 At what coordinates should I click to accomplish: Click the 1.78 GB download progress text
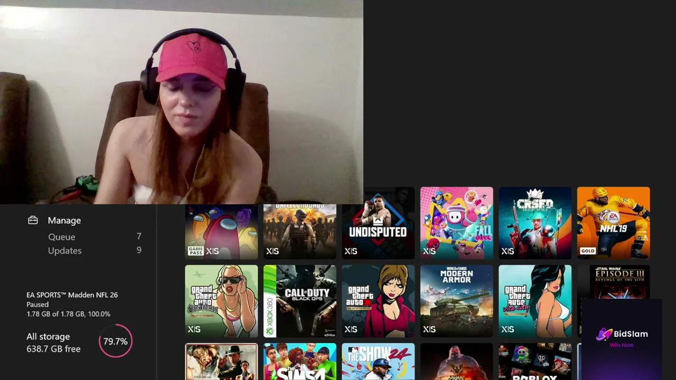click(x=69, y=314)
